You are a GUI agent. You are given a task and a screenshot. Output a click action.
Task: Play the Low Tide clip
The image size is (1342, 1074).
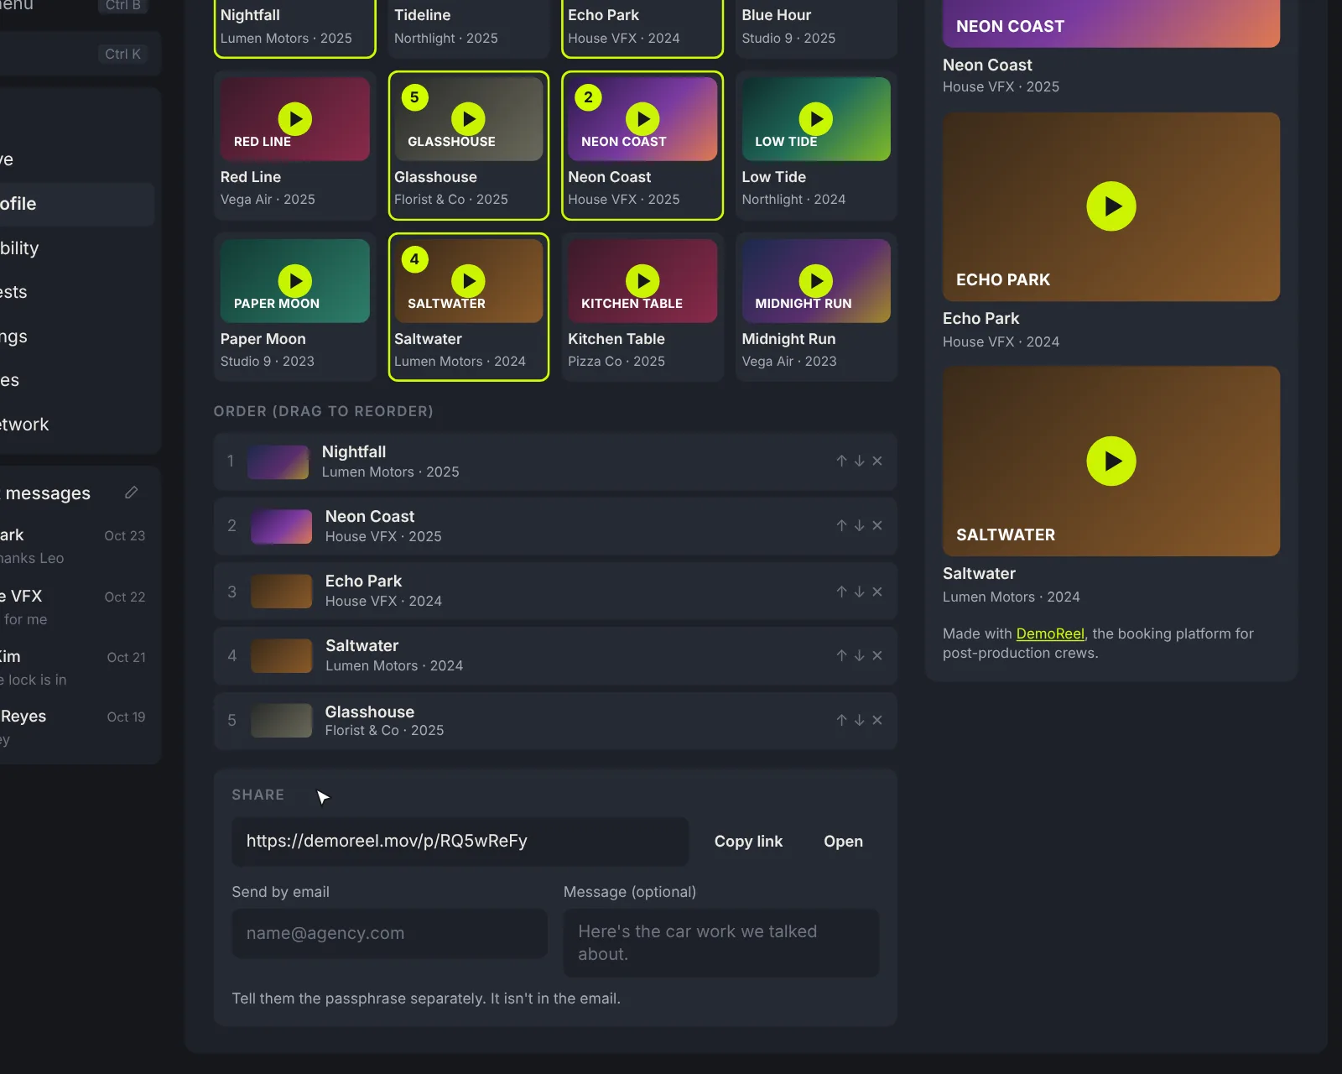[816, 119]
